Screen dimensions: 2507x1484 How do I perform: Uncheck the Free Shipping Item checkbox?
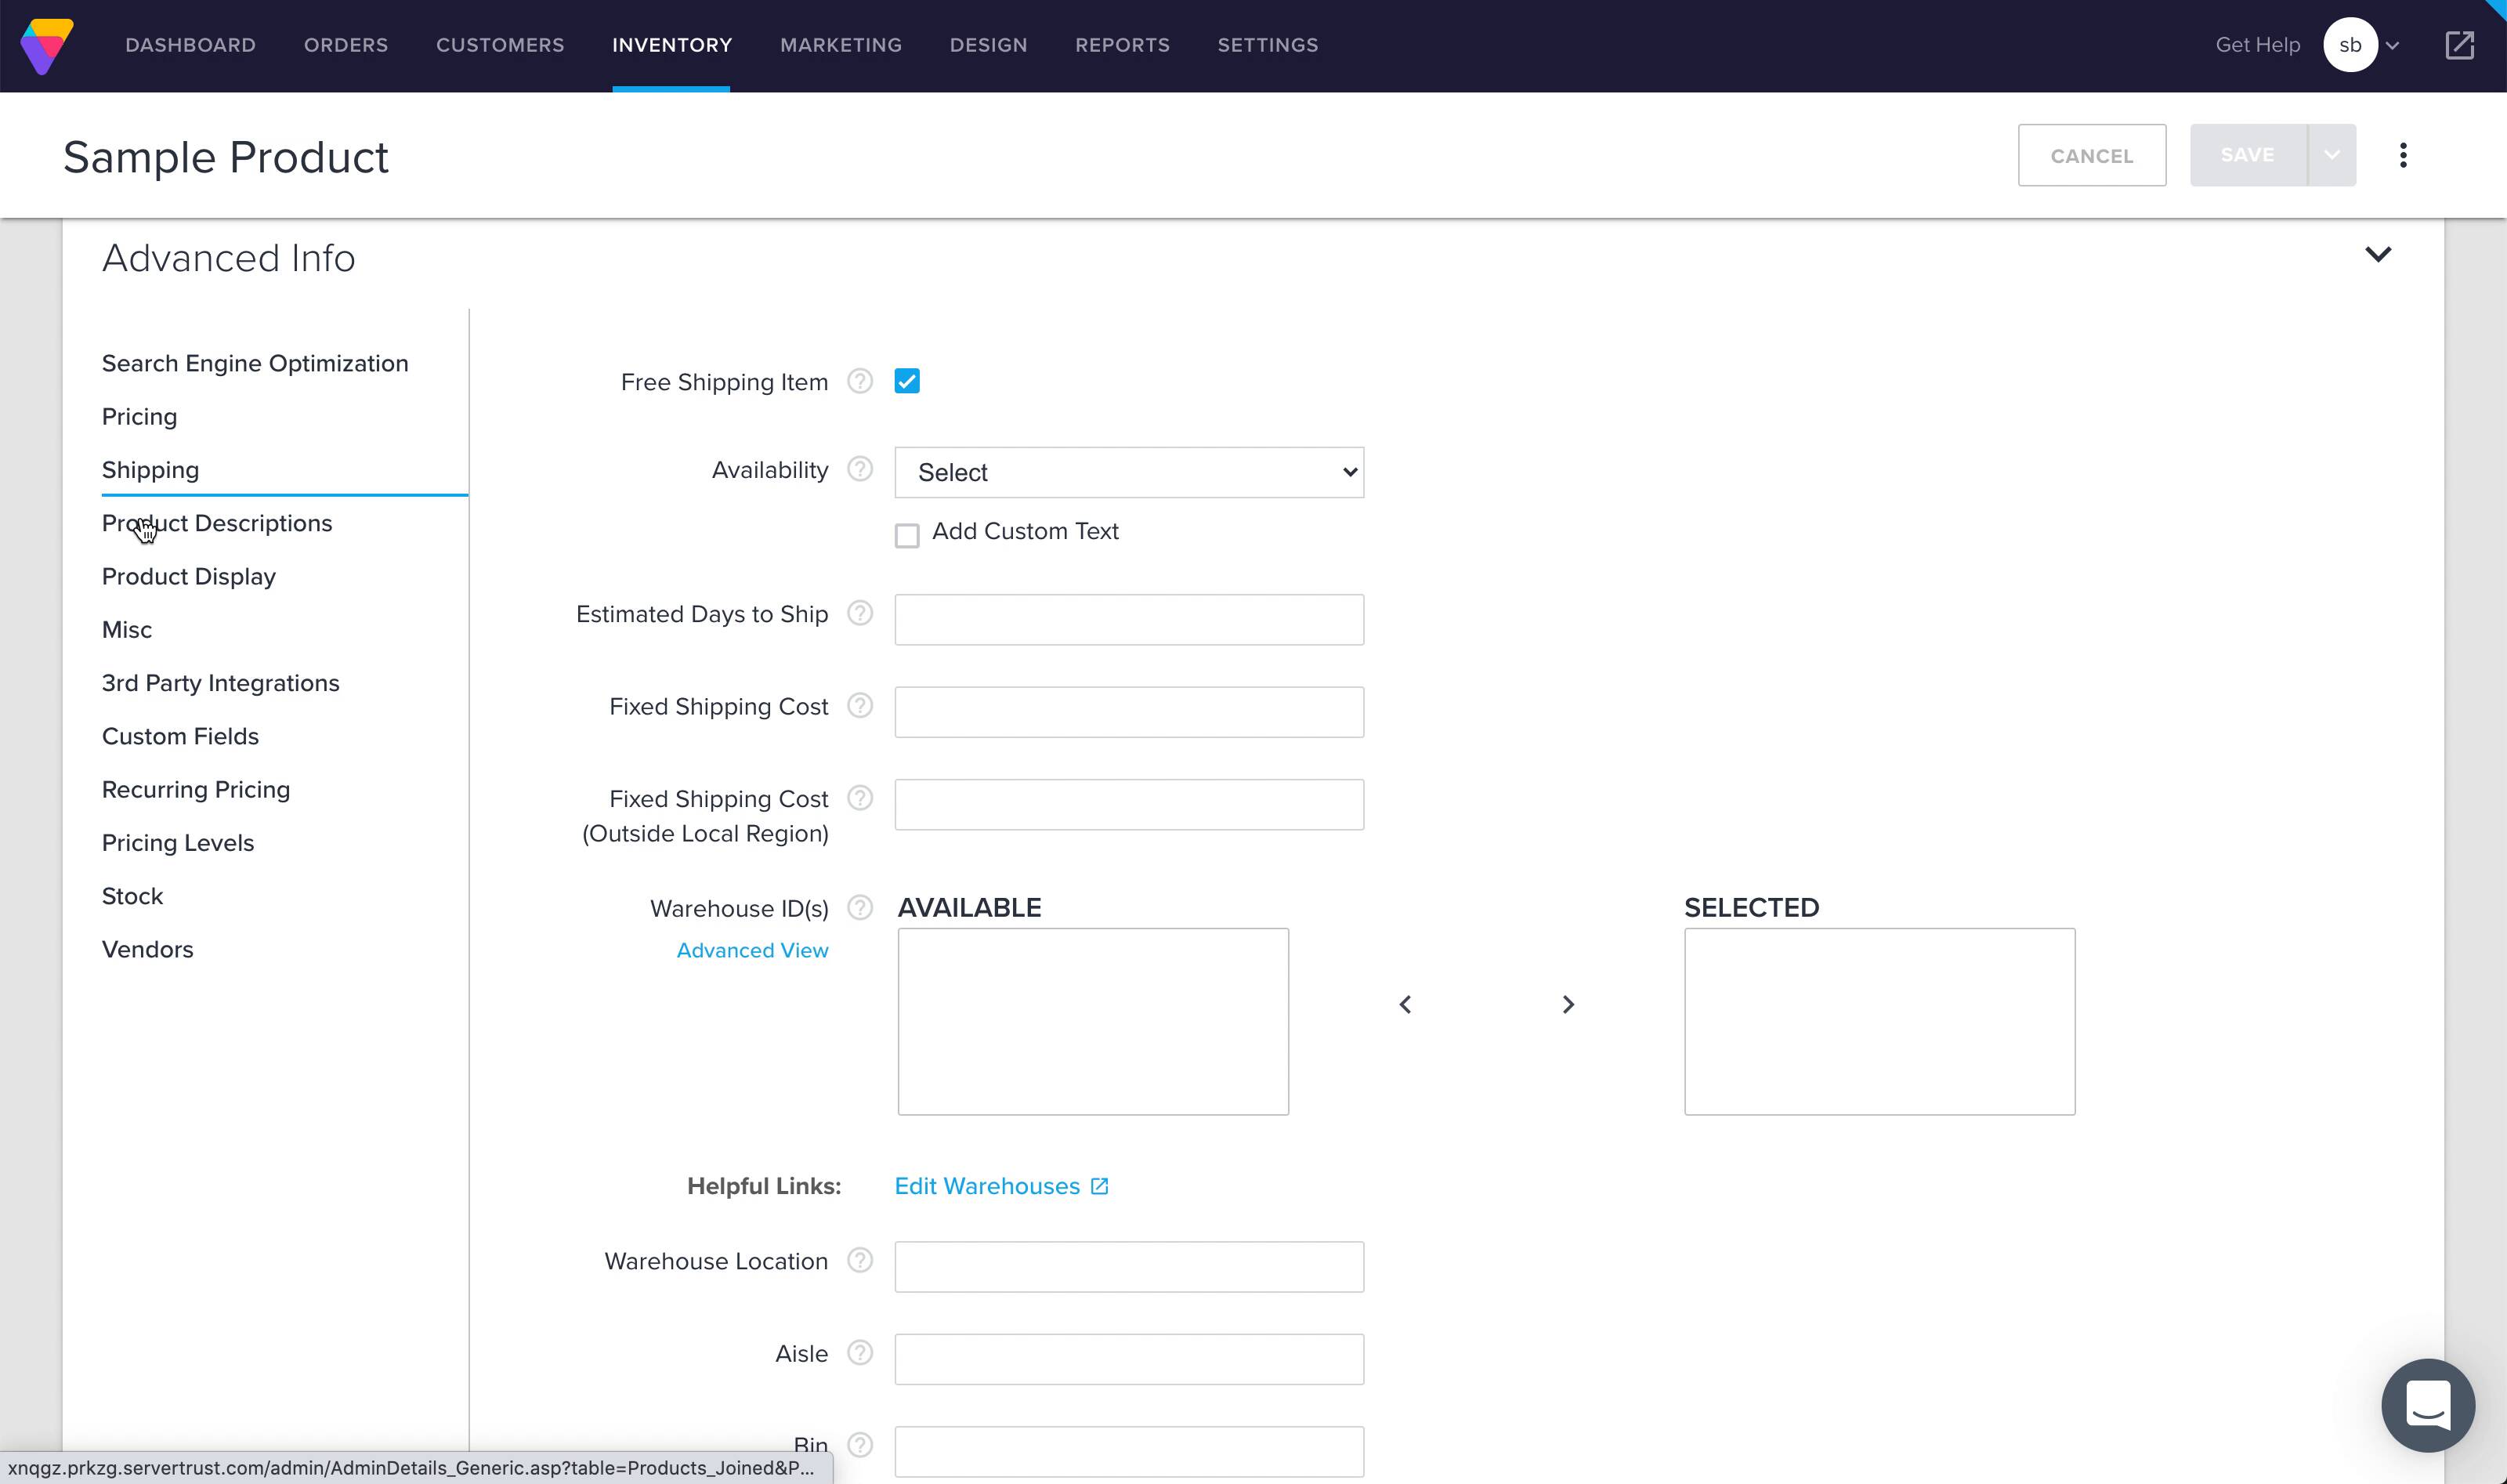pos(906,382)
